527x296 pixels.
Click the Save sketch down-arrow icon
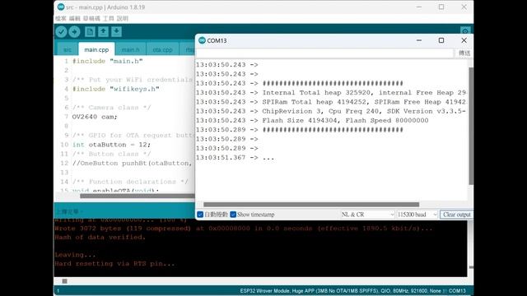[117, 32]
